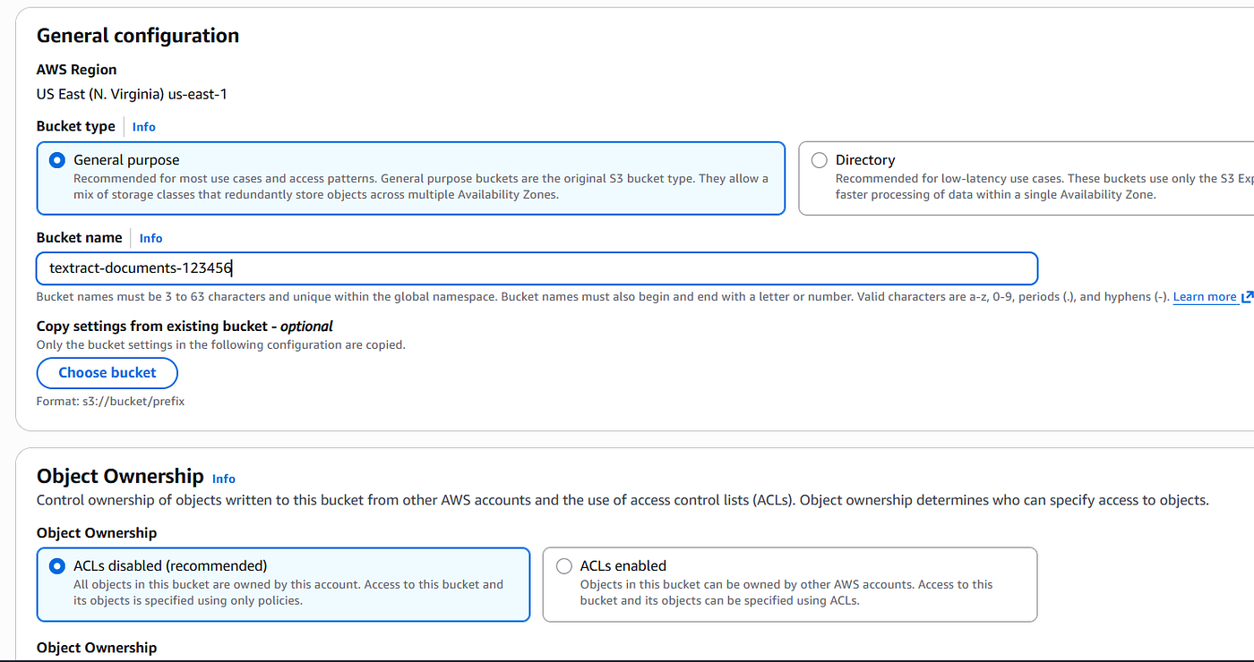Click the 'AWS Region' label
The height and width of the screenshot is (662, 1254).
[76, 70]
